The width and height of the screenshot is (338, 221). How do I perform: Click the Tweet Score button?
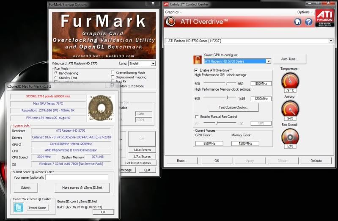pos(37,208)
